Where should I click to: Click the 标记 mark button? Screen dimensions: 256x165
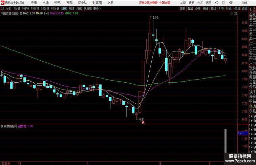click(x=229, y=8)
